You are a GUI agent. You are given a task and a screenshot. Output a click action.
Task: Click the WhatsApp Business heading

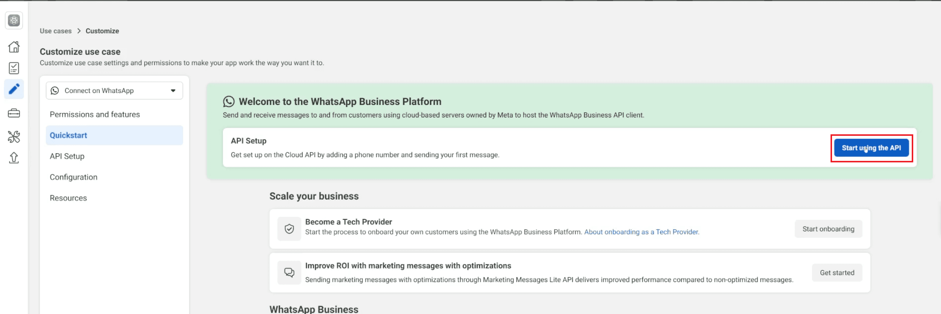point(314,309)
